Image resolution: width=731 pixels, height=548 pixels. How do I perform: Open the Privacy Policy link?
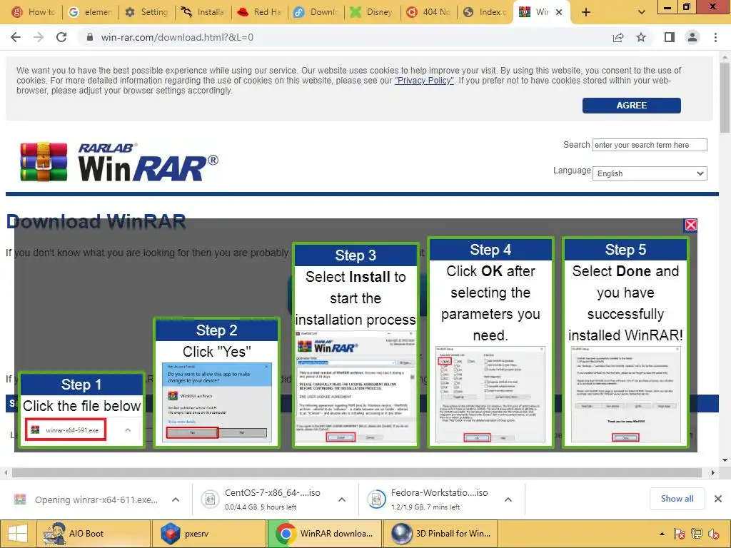(424, 81)
